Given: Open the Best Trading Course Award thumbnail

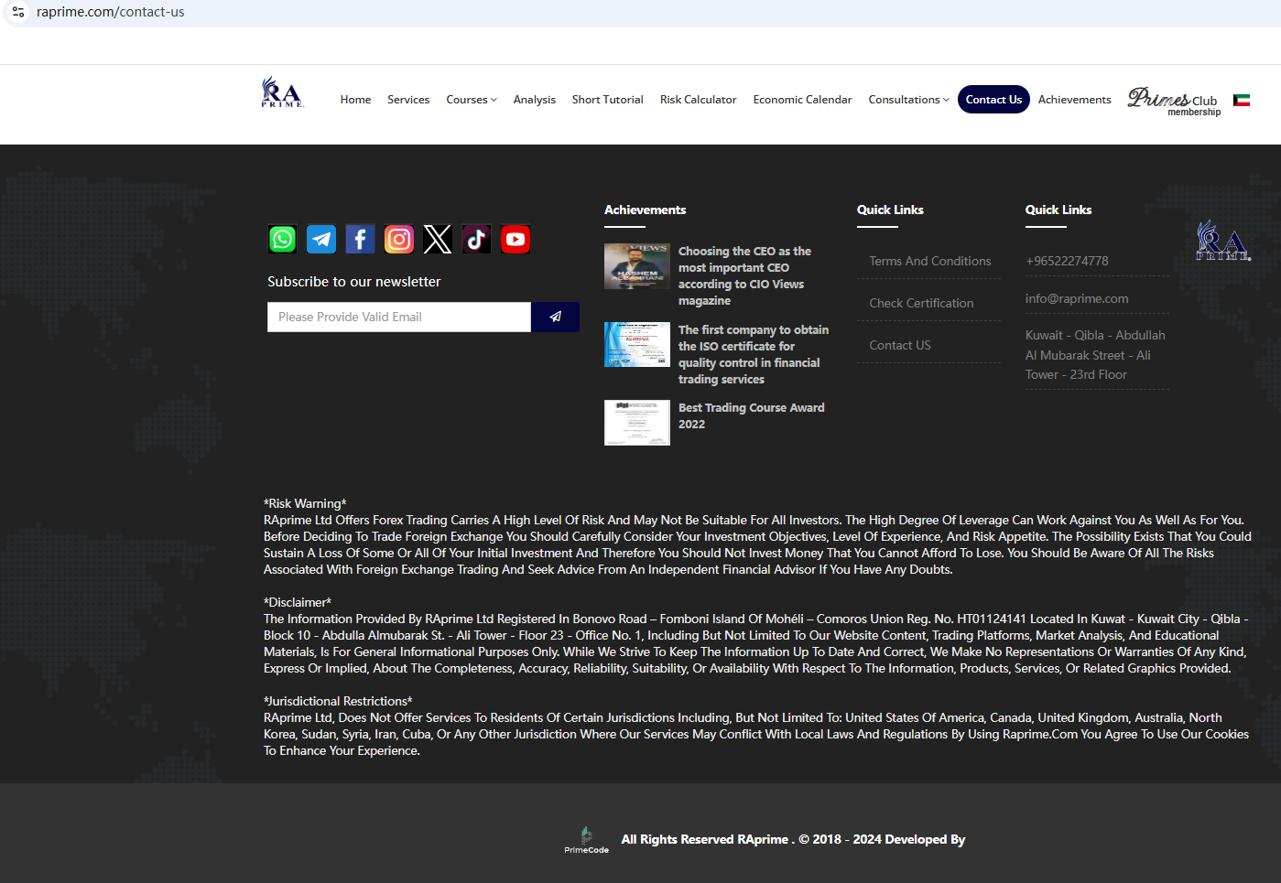Looking at the screenshot, I should point(637,423).
